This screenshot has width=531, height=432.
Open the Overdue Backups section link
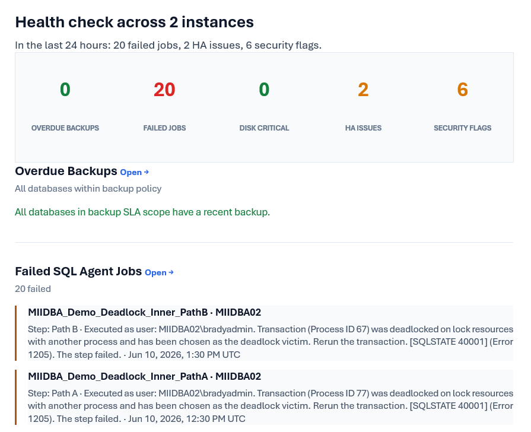135,172
